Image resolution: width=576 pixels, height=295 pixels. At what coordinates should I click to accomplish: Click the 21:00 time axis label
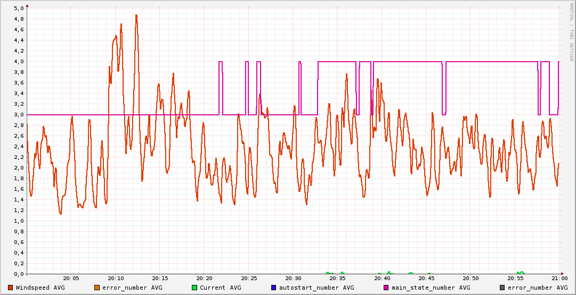pyautogui.click(x=559, y=278)
